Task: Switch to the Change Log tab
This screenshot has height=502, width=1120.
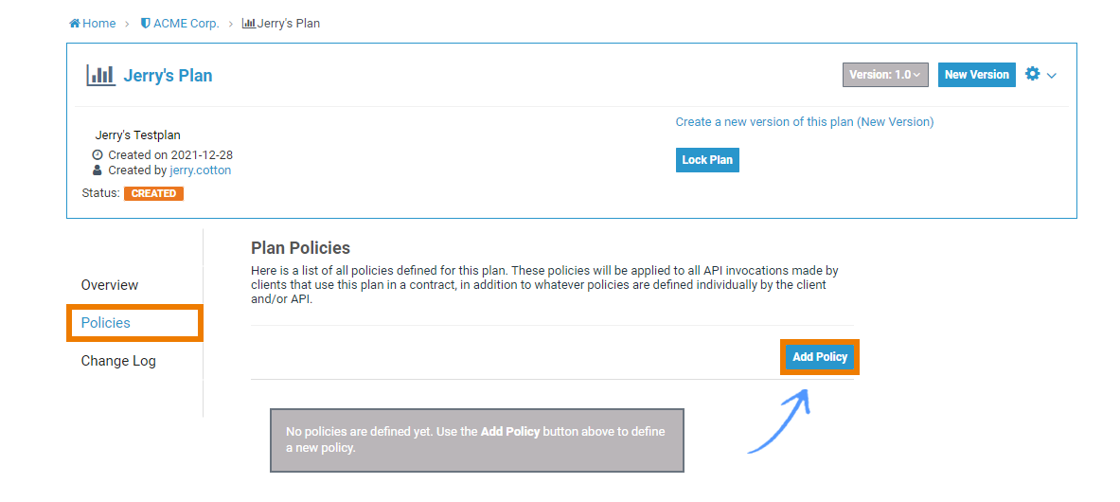Action: [118, 361]
